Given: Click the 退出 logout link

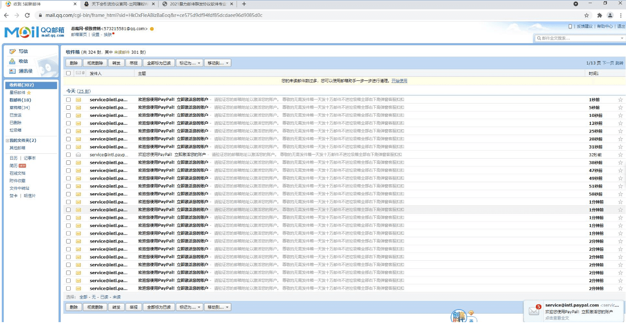Looking at the screenshot, I should pyautogui.click(x=621, y=26).
